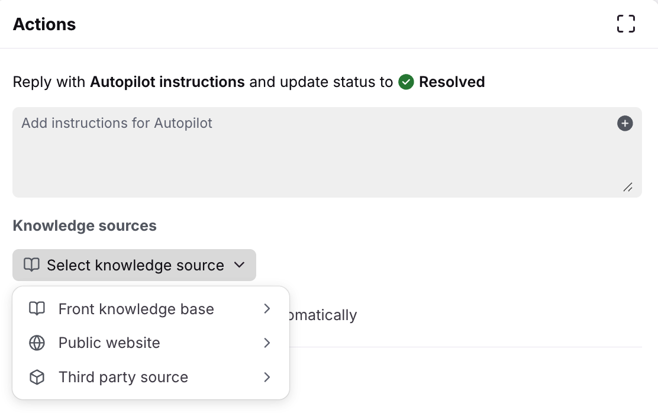Click the Autopilot instructions bold text
The width and height of the screenshot is (658, 413).
tap(167, 82)
